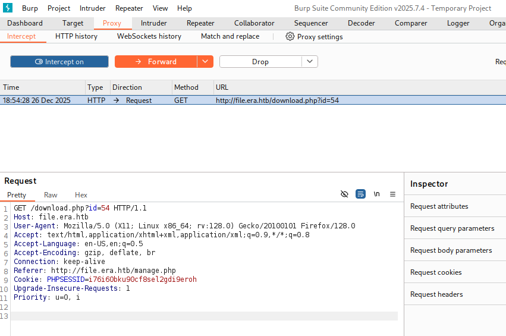Switch to the Decoder tool tab
Viewport: 506px width, 336px height.
[x=362, y=23]
